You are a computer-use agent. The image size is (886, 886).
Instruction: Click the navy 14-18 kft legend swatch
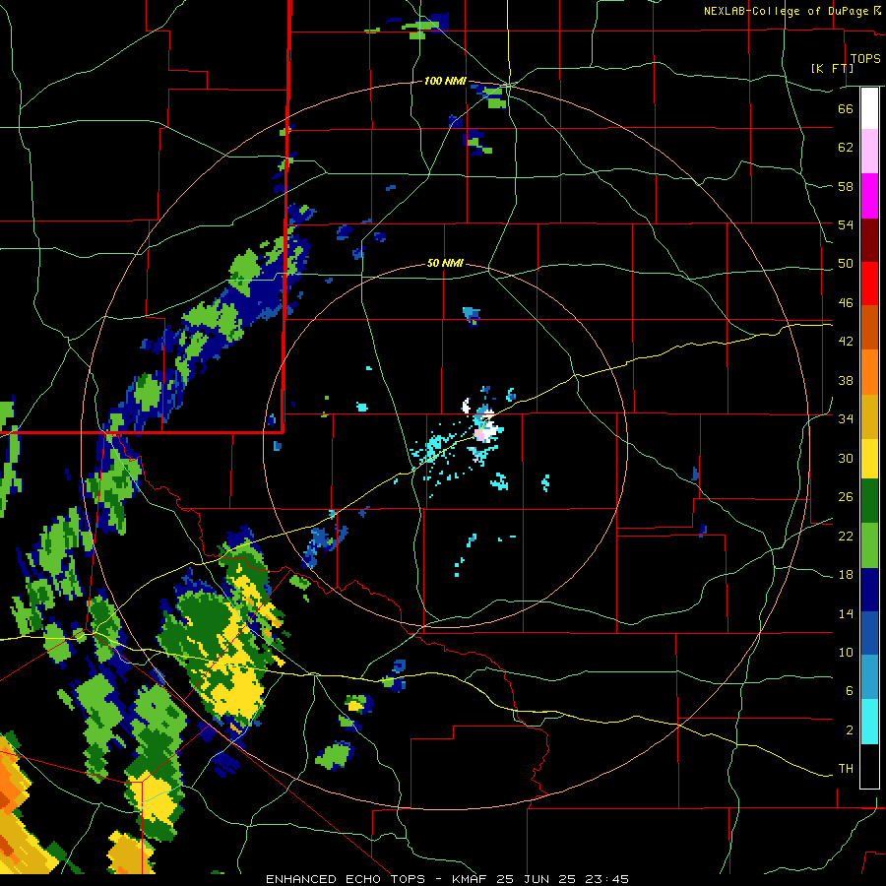pos(869,590)
